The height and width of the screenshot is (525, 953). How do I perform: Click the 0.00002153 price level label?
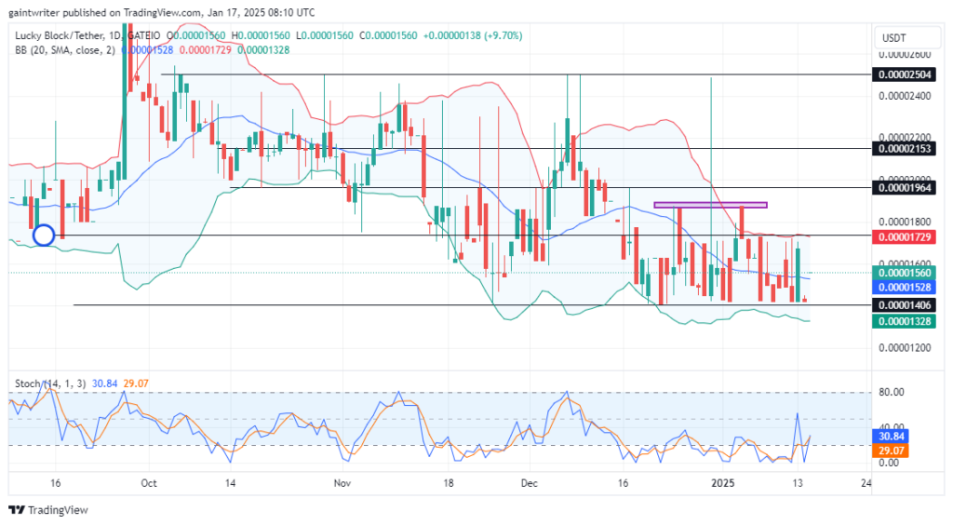coord(905,148)
